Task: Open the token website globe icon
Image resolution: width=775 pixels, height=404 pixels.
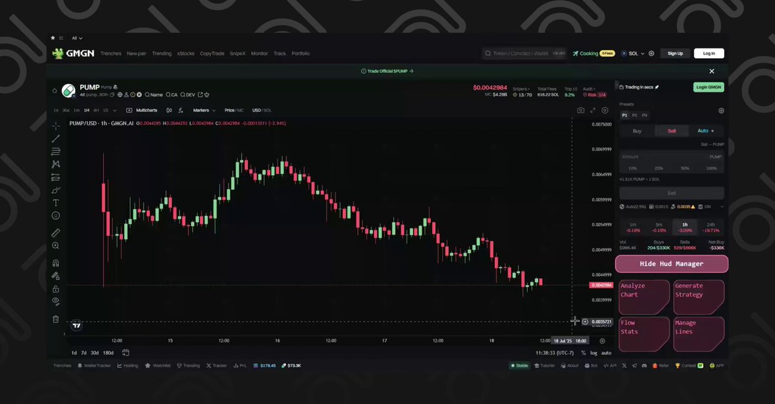Action: tap(120, 94)
